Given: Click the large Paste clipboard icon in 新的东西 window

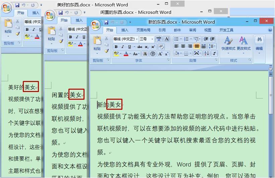Looking at the screenshot, I should 97,40.
